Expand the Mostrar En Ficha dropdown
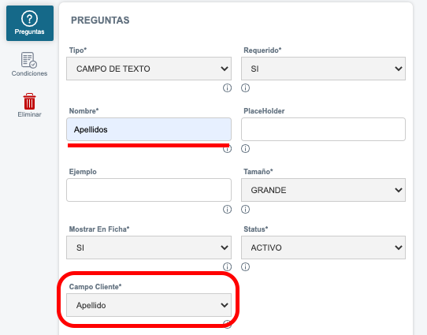Screen dimensions: 427x335 149,248
